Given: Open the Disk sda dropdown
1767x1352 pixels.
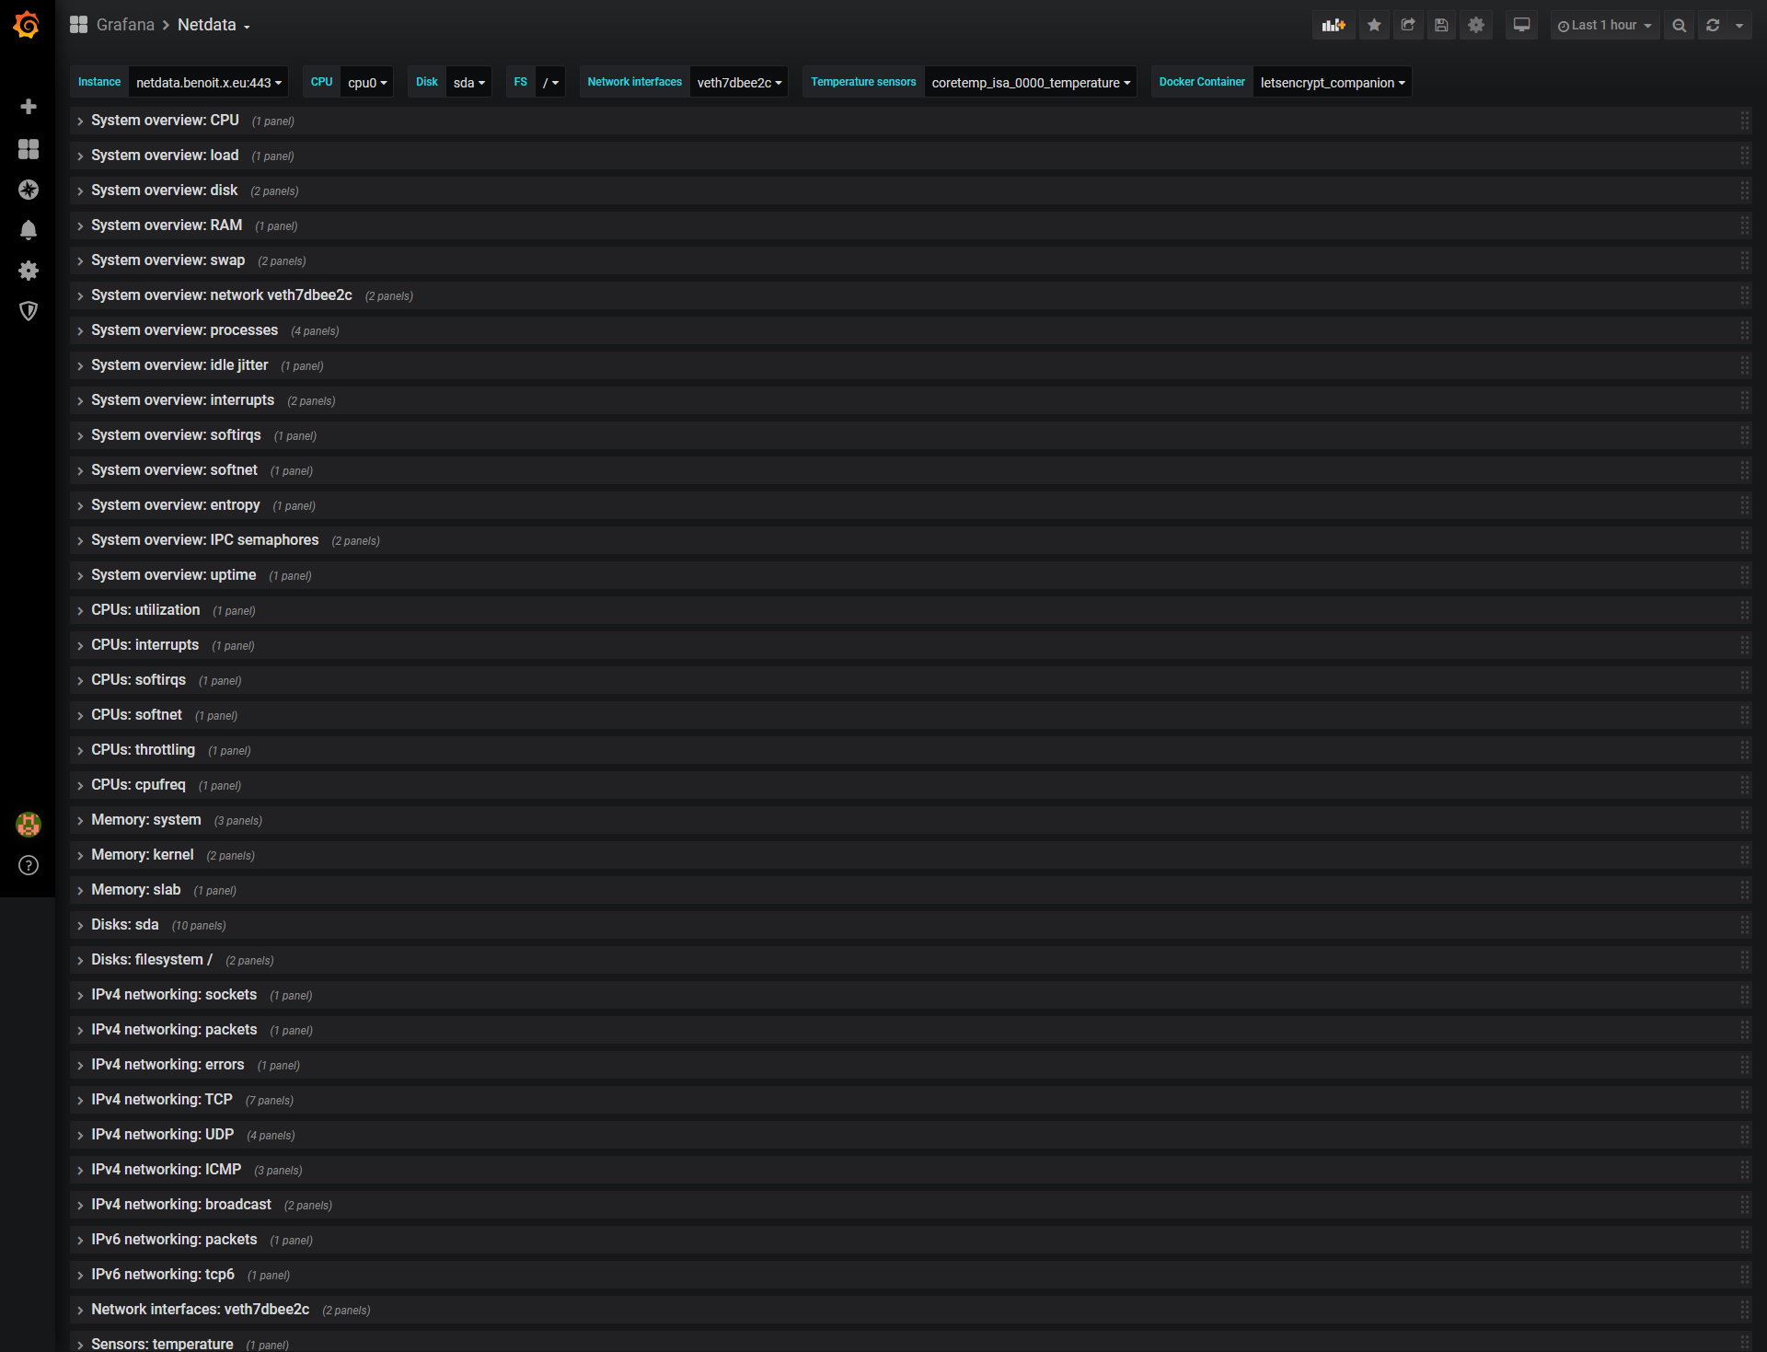Looking at the screenshot, I should 468,82.
